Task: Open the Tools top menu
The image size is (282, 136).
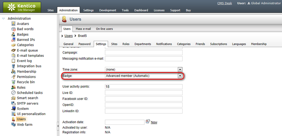Action: [125, 10]
